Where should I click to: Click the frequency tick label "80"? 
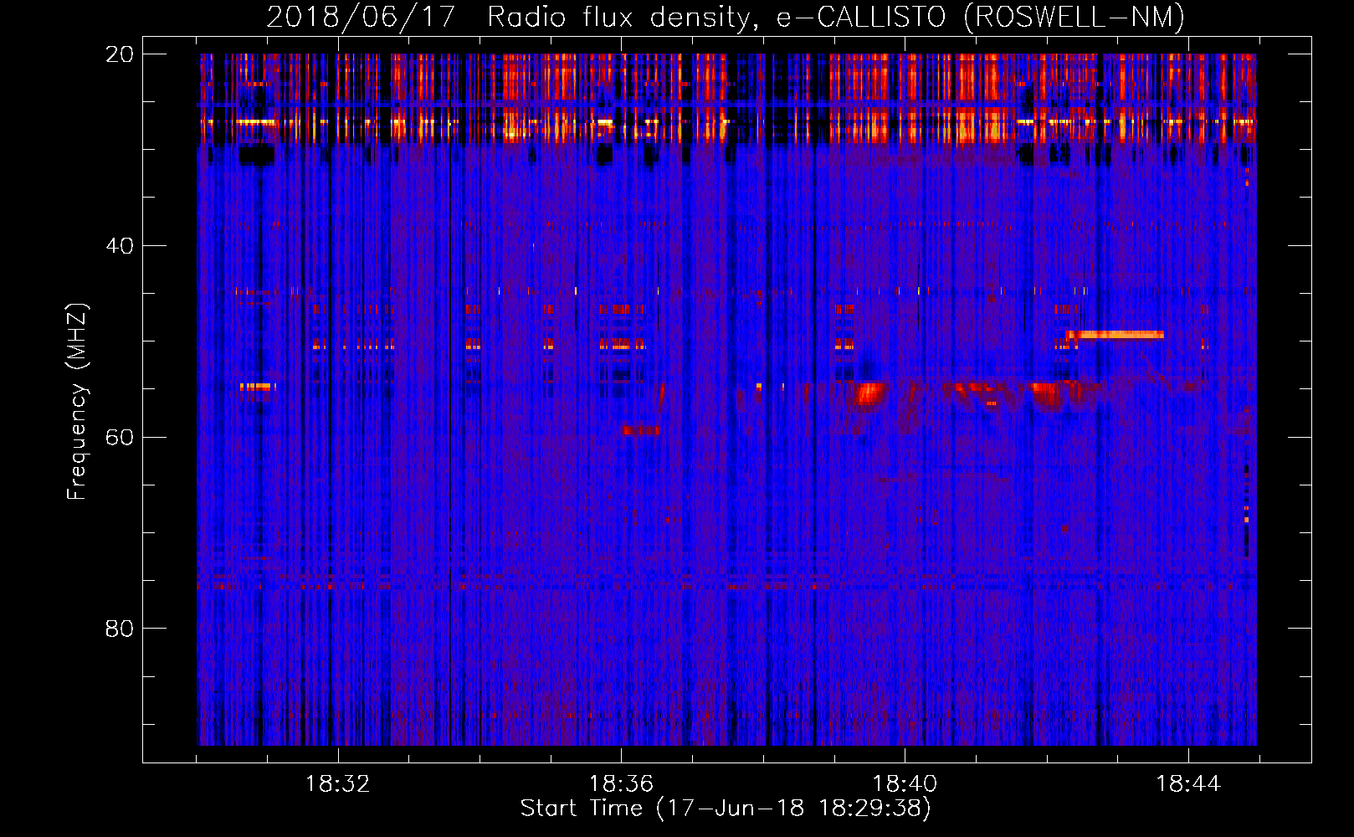120,629
